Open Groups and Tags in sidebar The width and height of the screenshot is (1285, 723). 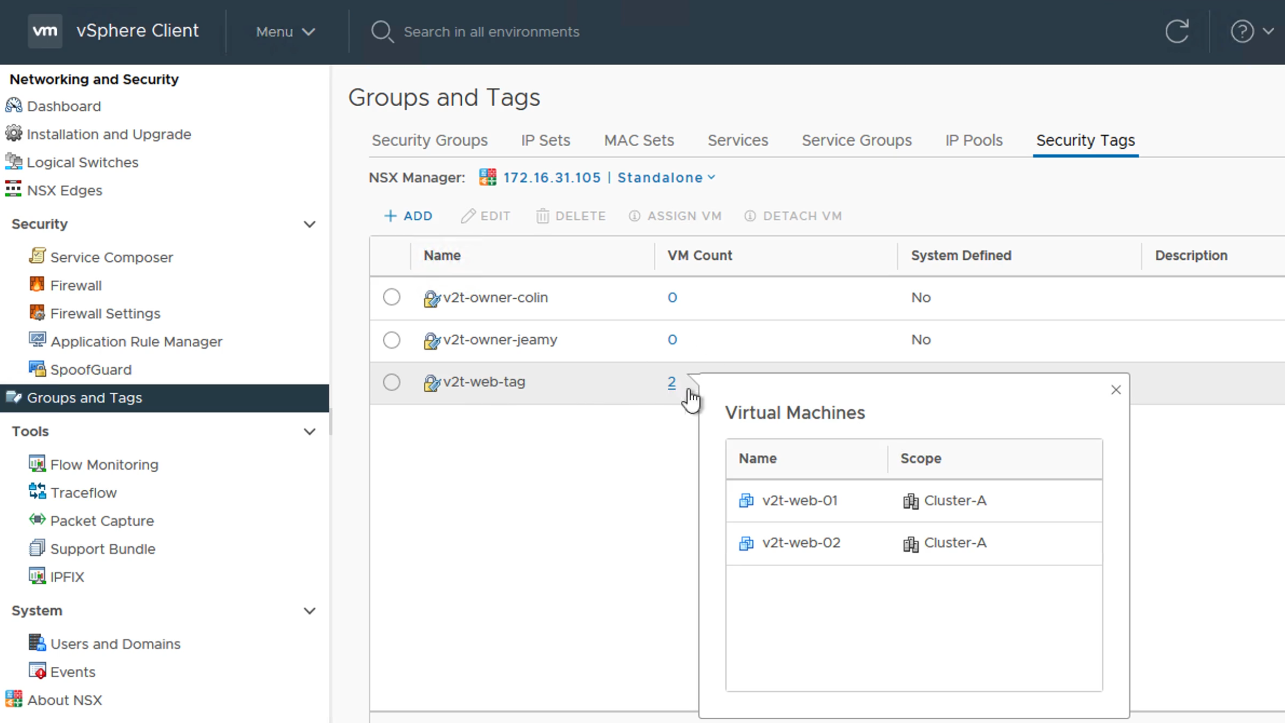(164, 398)
